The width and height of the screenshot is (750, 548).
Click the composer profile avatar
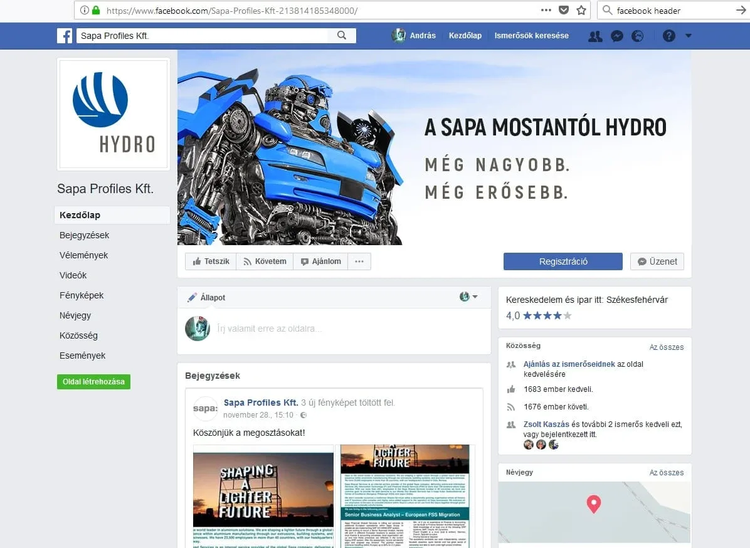tap(198, 329)
